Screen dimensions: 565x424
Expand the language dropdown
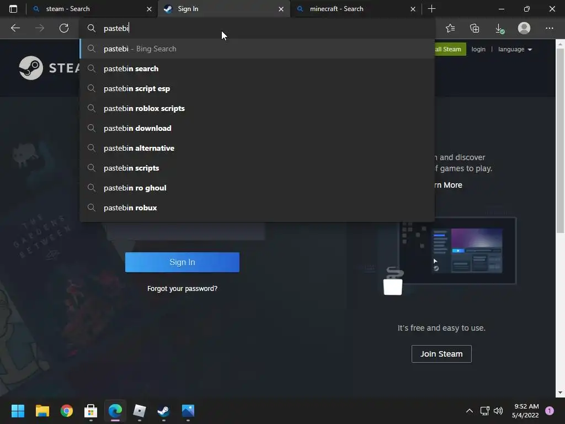[x=515, y=49]
